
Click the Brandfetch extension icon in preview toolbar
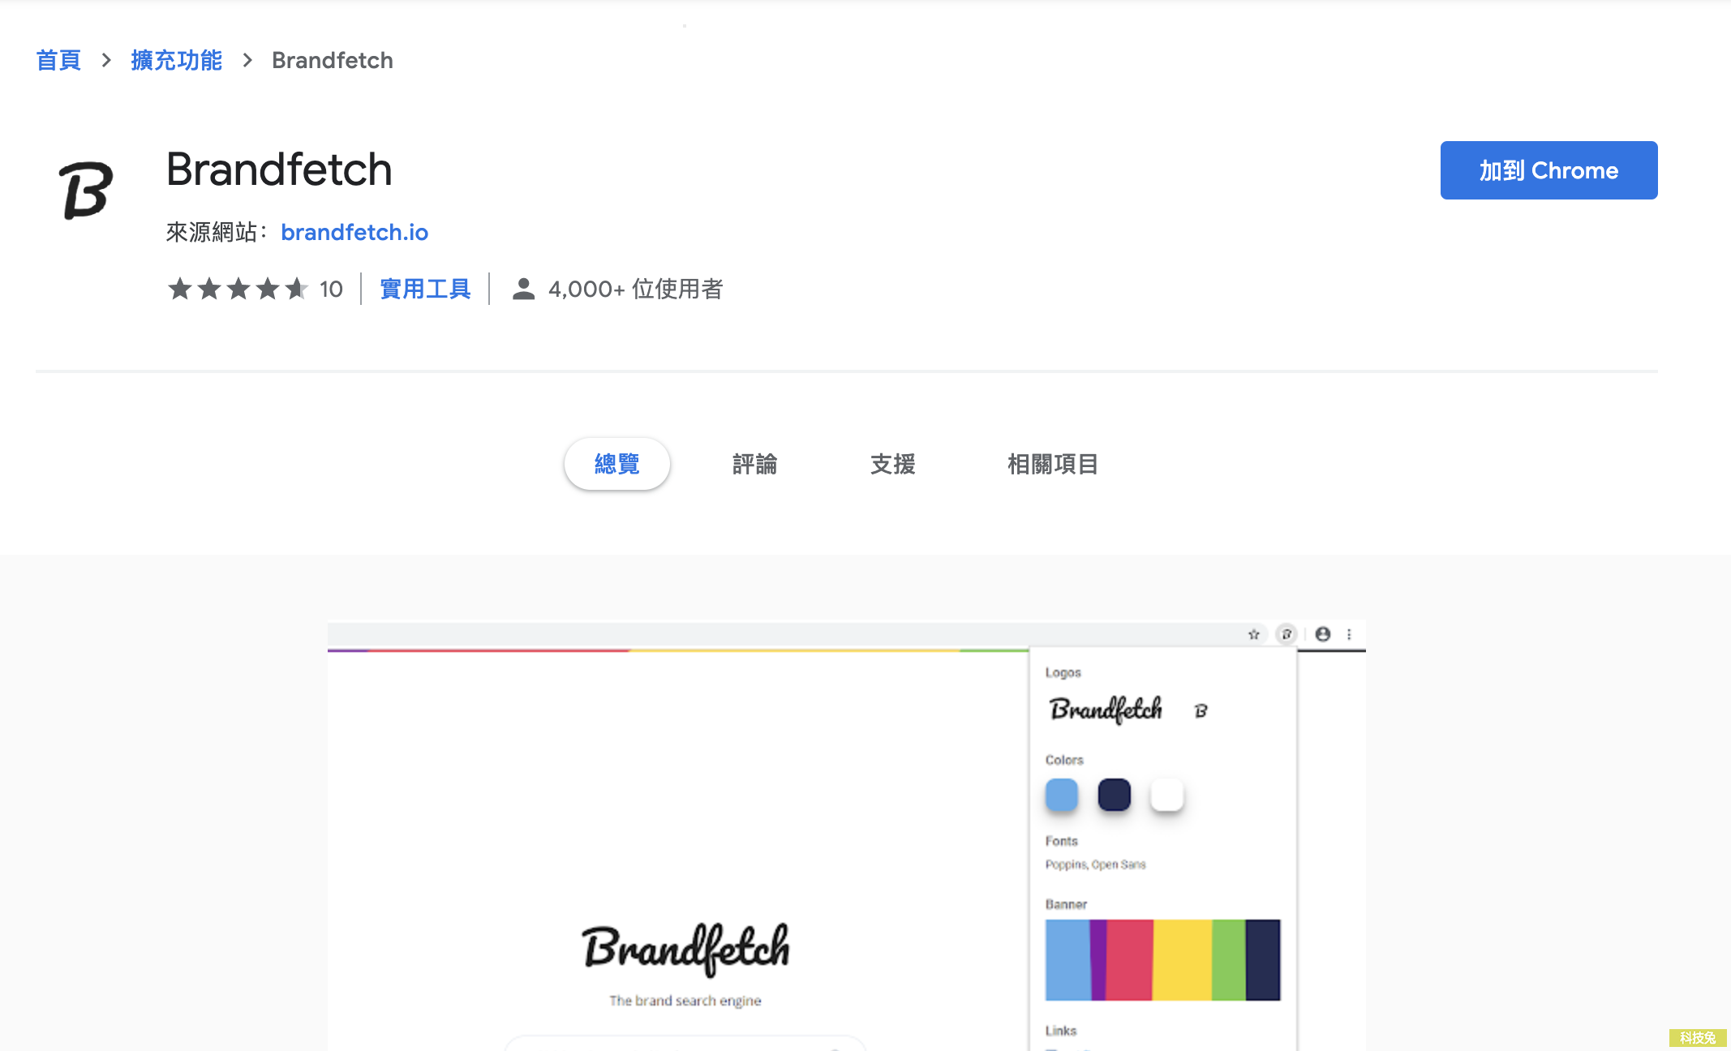pyautogui.click(x=1286, y=634)
